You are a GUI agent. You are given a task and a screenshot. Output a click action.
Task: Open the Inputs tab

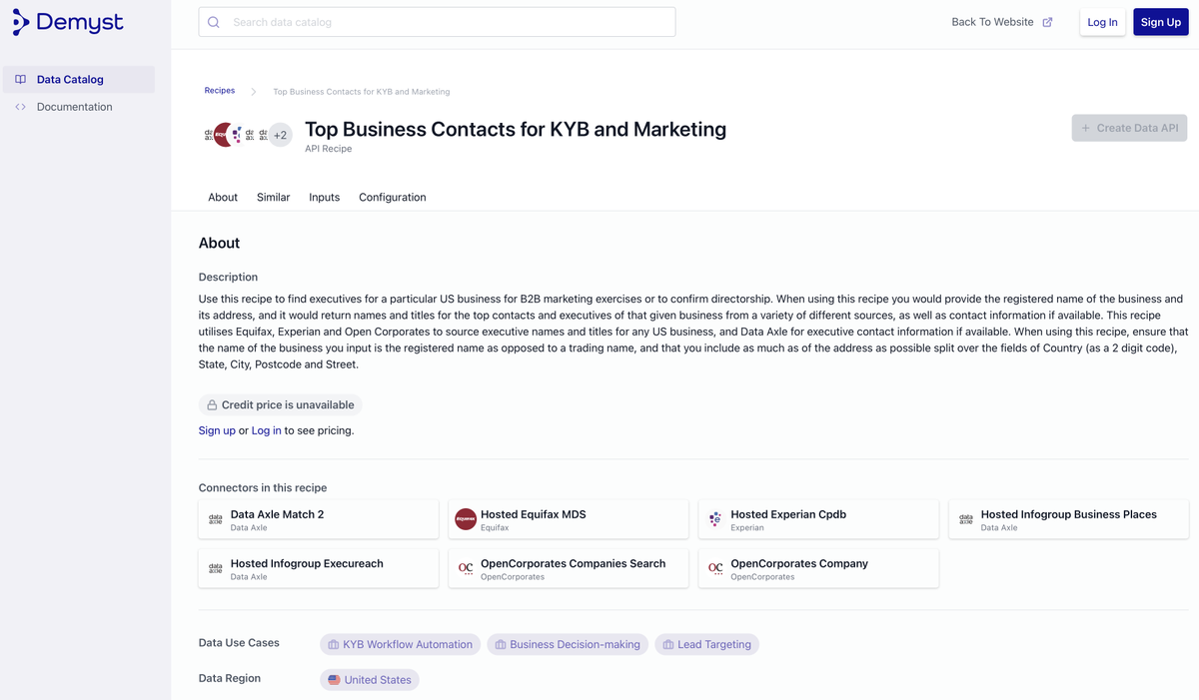click(x=324, y=198)
